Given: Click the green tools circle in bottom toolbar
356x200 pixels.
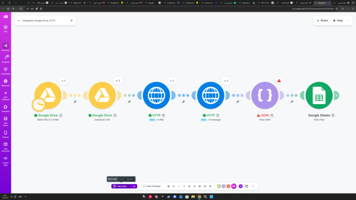Looking at the screenshot, I should (x=219, y=186).
